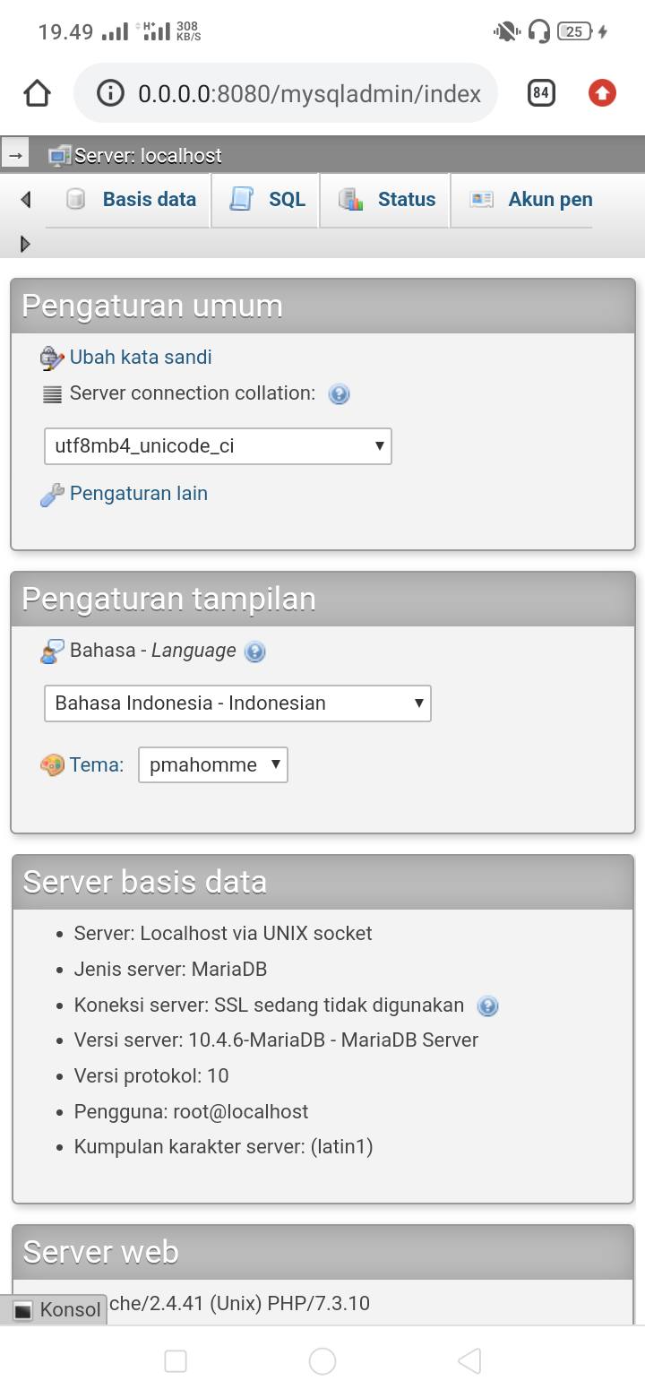Open the utf8mb4_unicode_ci collation dropdown
Viewport: 645px width, 1398px height.
coord(218,446)
